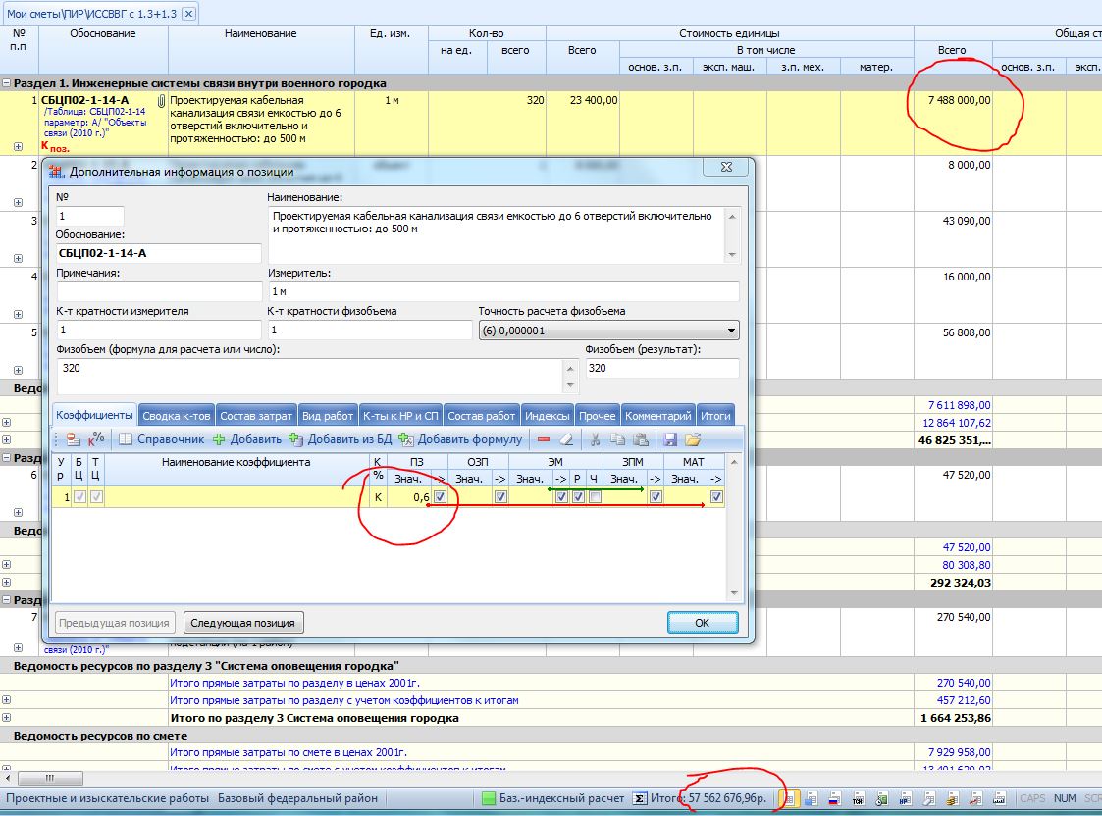Click the eraser clear icon in coefficients toolbar
The image size is (1102, 816).
tap(565, 439)
